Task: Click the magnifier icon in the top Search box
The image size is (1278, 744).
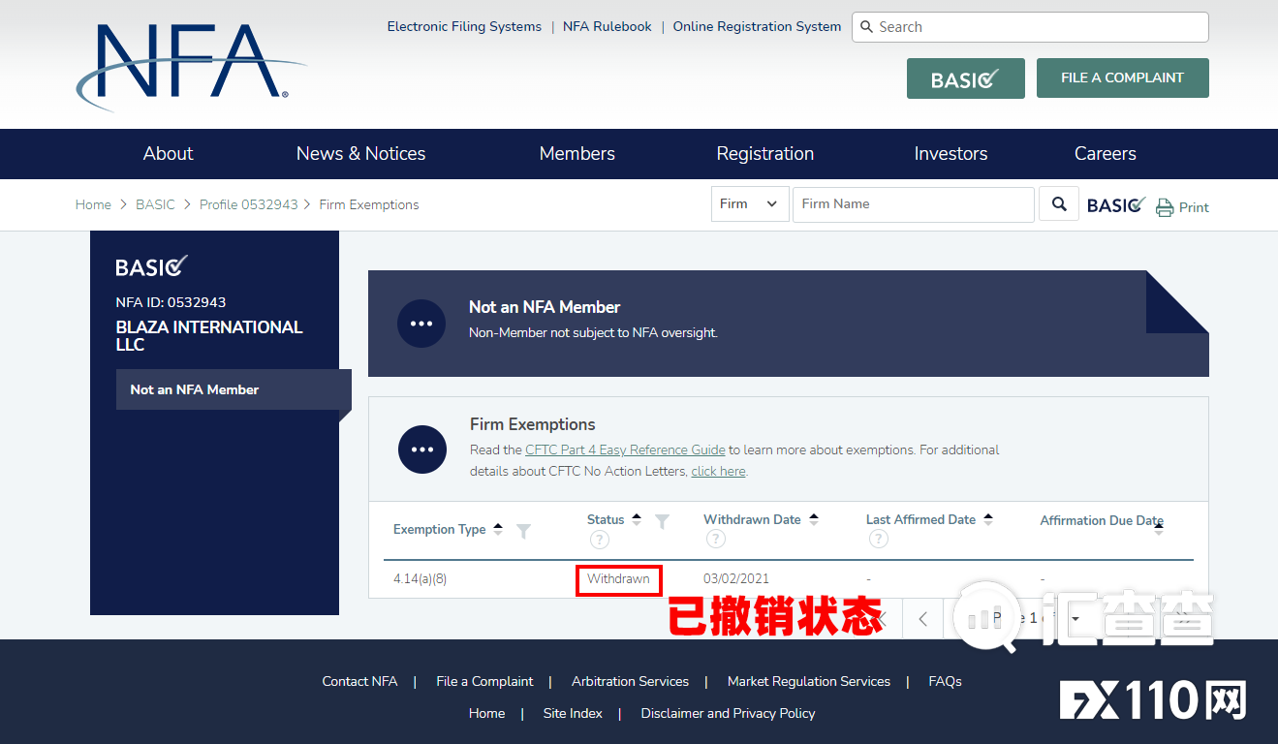Action: click(x=867, y=27)
